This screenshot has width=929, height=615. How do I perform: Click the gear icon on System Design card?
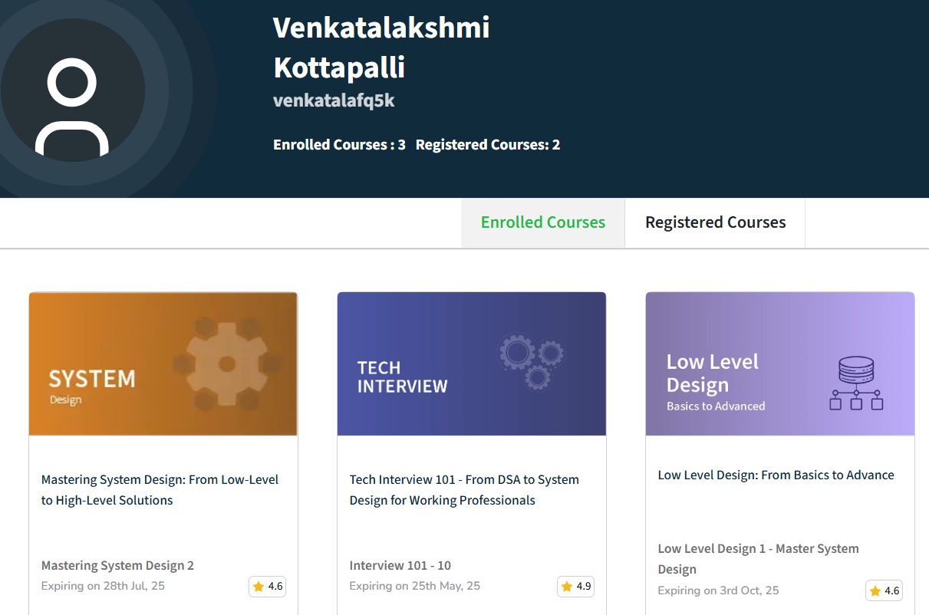[x=228, y=363]
